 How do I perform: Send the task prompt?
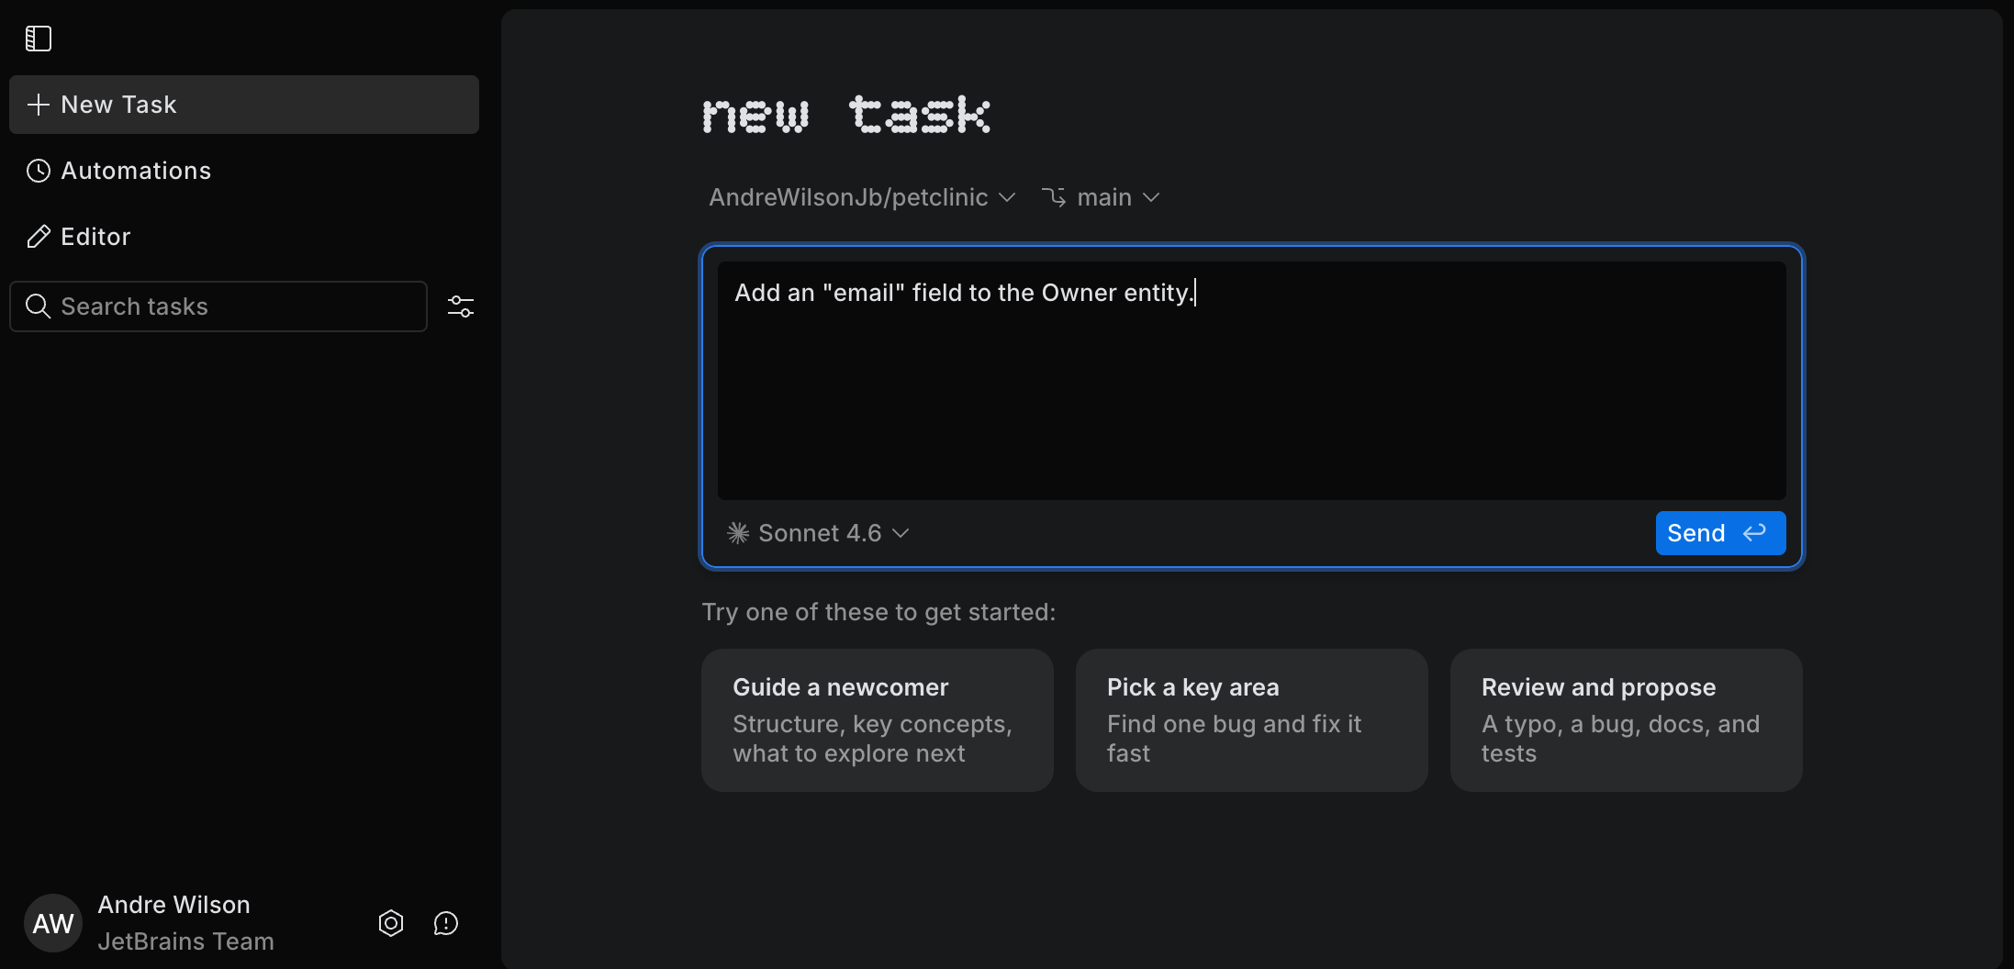click(1720, 533)
